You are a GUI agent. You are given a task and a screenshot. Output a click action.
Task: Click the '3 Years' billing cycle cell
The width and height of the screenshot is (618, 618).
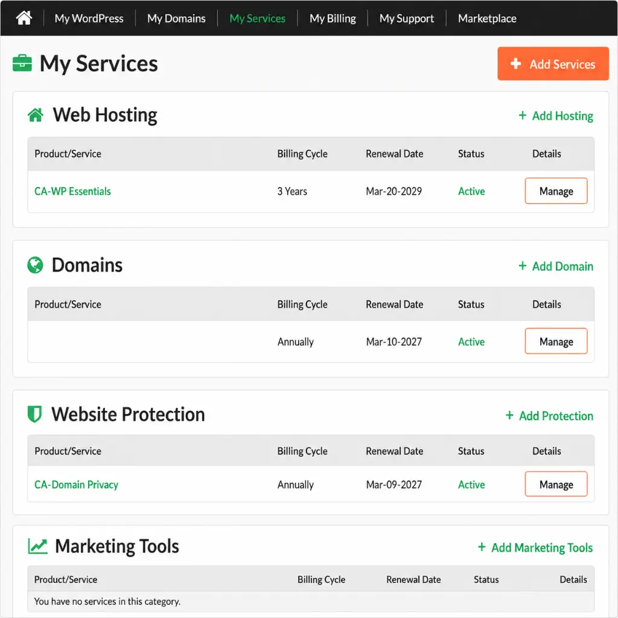coord(292,191)
